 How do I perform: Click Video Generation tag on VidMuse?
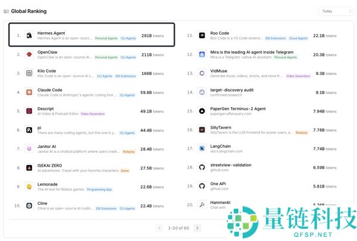click(298, 76)
